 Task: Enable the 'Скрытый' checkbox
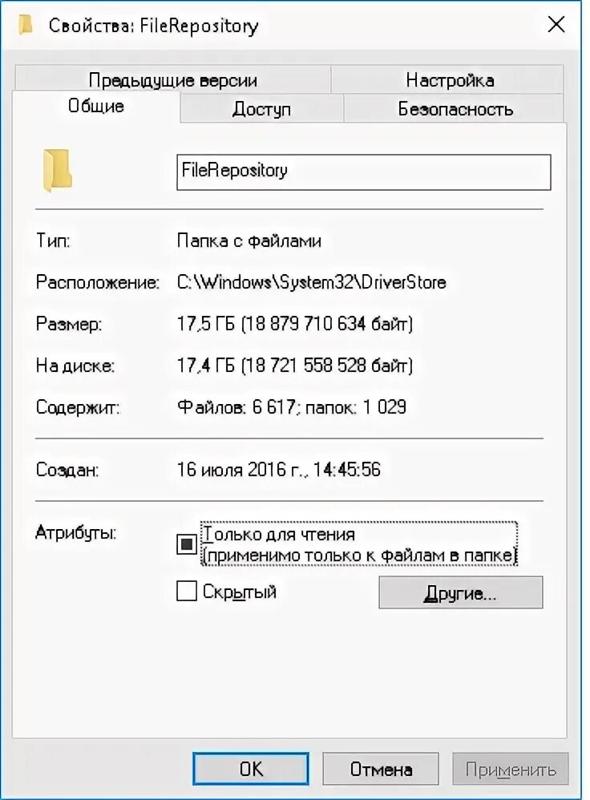coord(186,592)
